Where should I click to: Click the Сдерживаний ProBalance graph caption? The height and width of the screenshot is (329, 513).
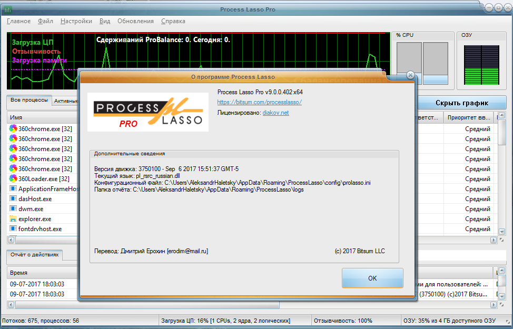tap(163, 40)
